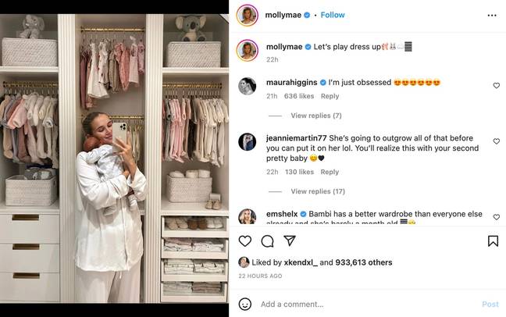506x317 pixels.
Task: Open the comment bubble icon
Action: (x=268, y=241)
